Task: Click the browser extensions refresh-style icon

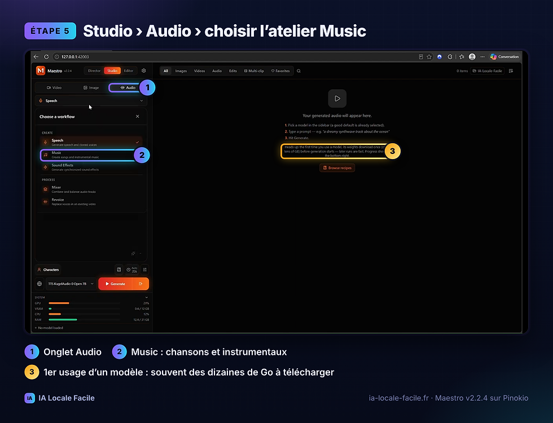Action: point(450,57)
